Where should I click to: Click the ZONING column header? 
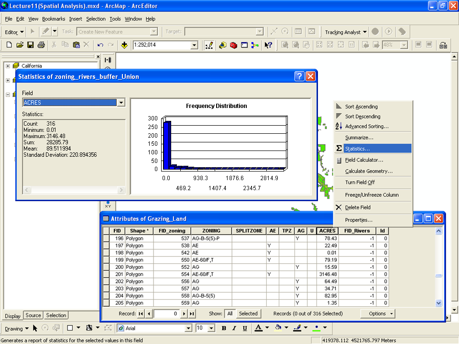tap(211, 231)
